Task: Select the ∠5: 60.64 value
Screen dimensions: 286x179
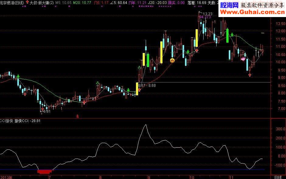Action: pos(119,2)
